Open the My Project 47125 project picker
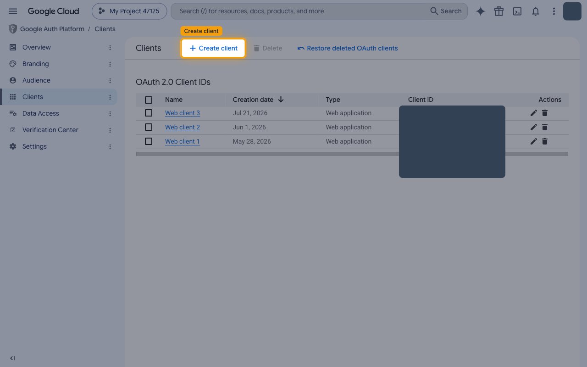This screenshot has height=367, width=587. pos(129,11)
